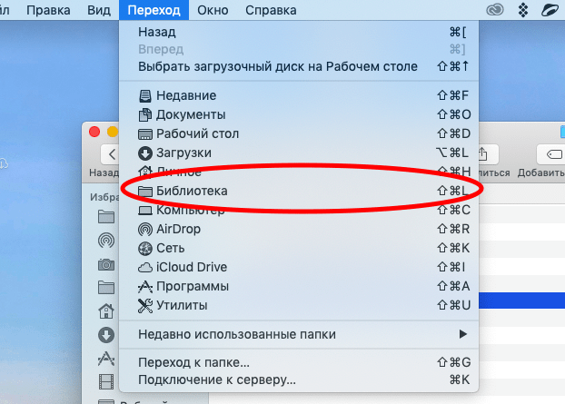The height and width of the screenshot is (404, 565).
Task: Select the movies film icon in Finder sidebar
Action: point(106,381)
